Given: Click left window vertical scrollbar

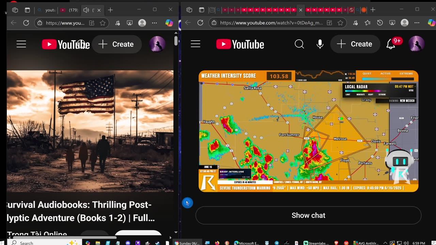Looking at the screenshot, I should (x=176, y=41).
